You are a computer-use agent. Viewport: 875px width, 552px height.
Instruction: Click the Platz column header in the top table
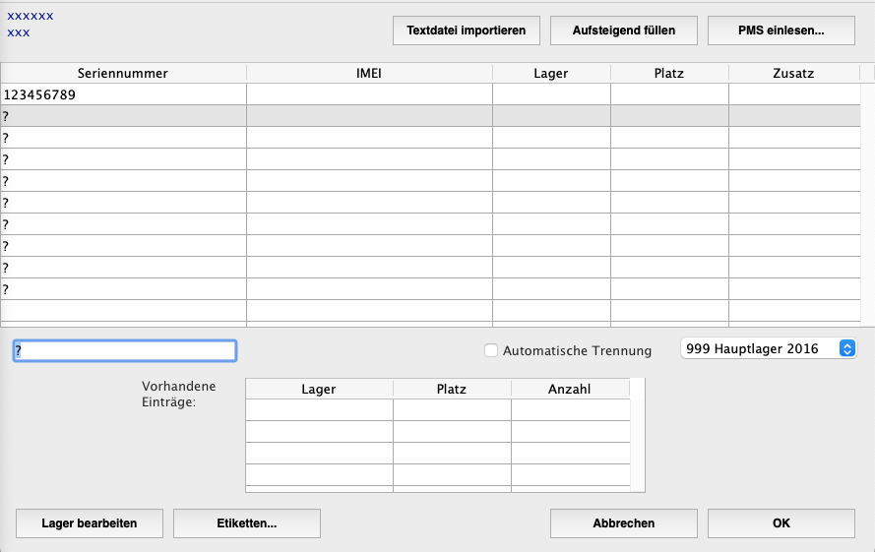(669, 73)
